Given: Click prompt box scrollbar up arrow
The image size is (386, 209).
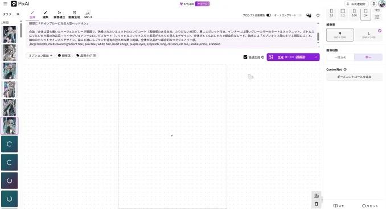Looking at the screenshot, I should (x=318, y=23).
